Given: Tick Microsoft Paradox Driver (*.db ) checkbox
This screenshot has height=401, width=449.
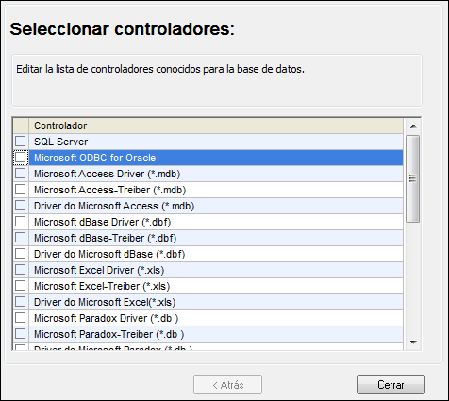Looking at the screenshot, I should pyautogui.click(x=21, y=318).
